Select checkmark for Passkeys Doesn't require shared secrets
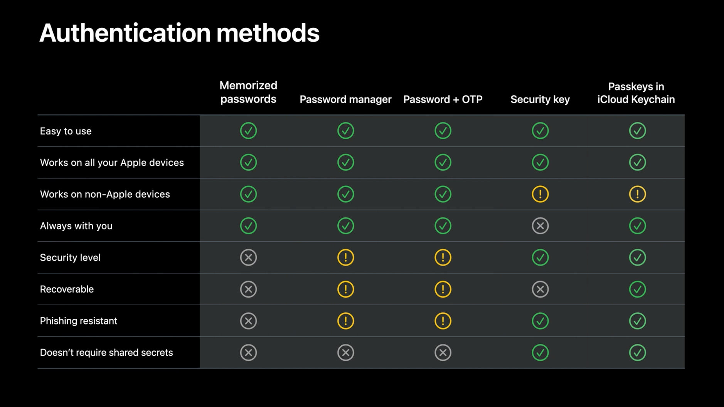This screenshot has width=724, height=407. click(637, 352)
